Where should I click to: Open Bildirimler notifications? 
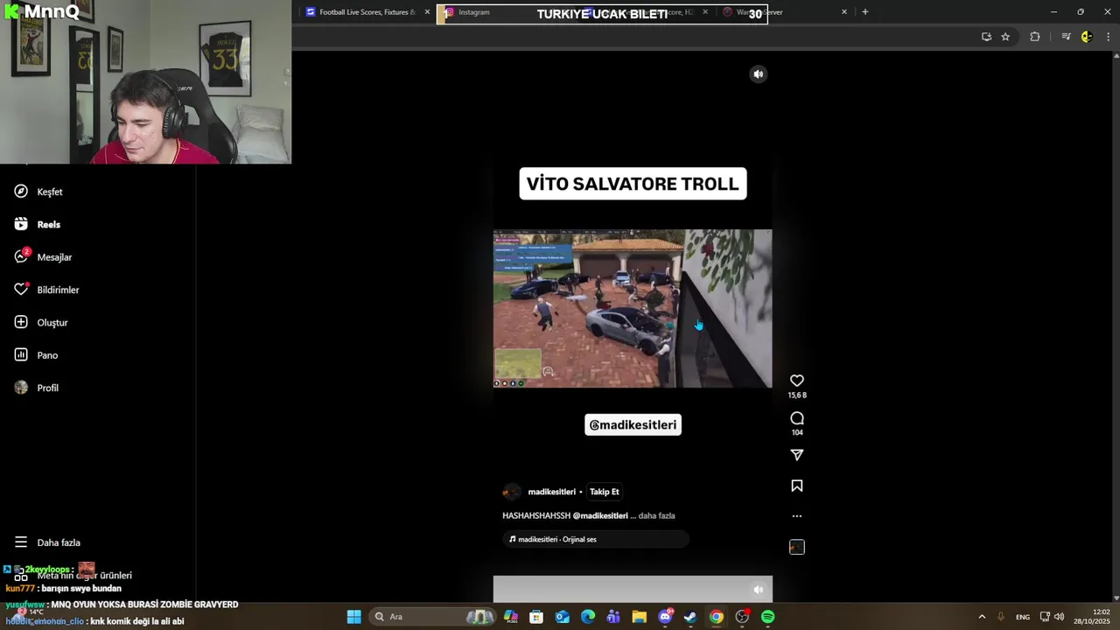pos(46,290)
